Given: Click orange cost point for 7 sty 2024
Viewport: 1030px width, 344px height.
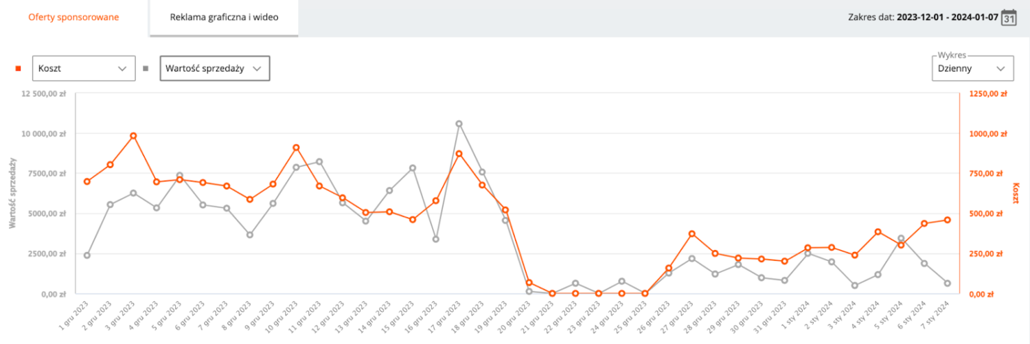Looking at the screenshot, I should [x=948, y=220].
